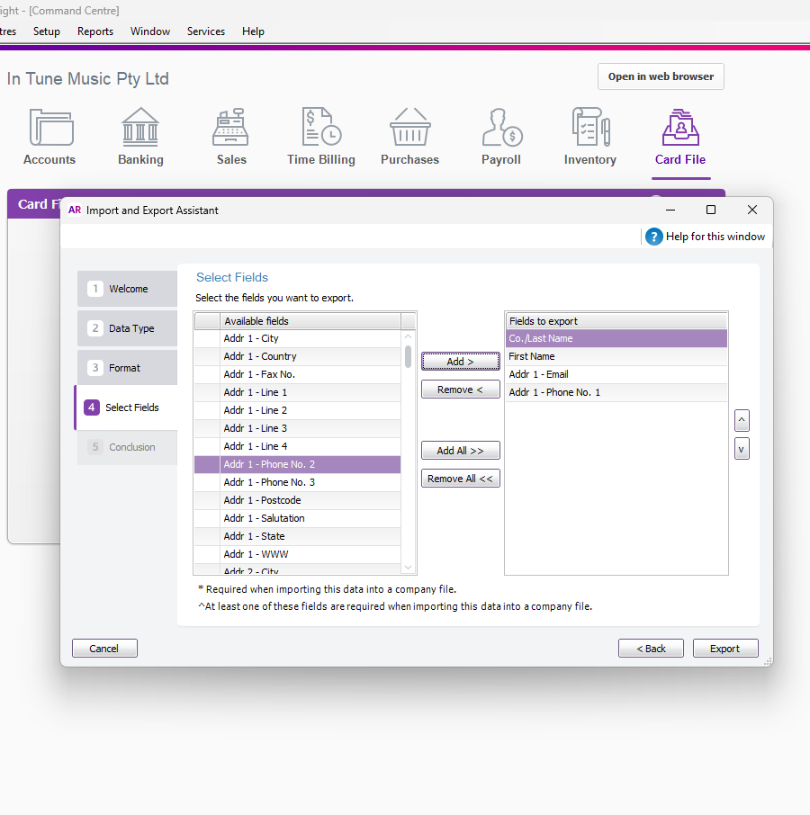Switch to the Data Type step
Viewport: 810px width, 815px height.
(x=127, y=327)
